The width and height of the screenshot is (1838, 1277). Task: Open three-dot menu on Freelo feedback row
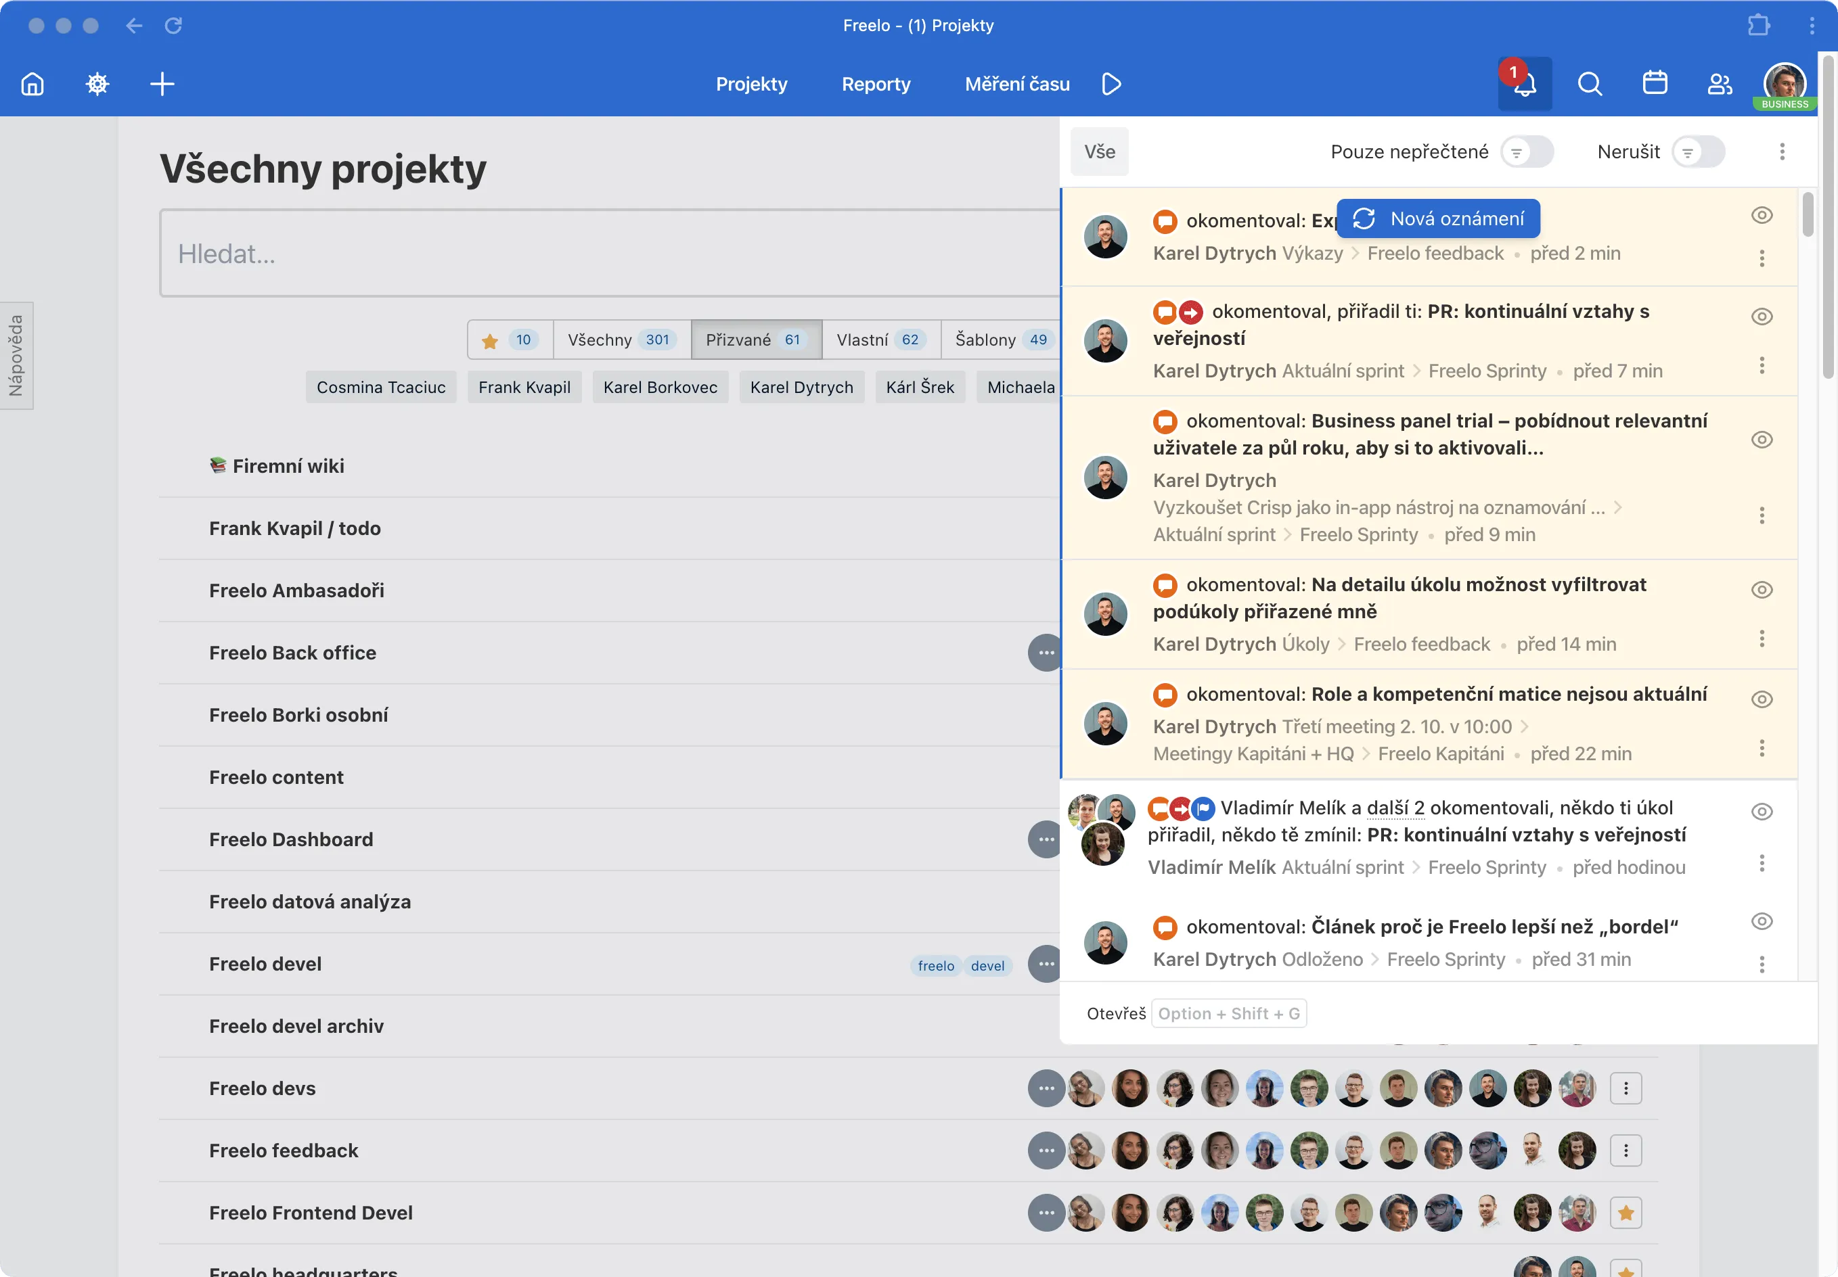tap(1626, 1151)
